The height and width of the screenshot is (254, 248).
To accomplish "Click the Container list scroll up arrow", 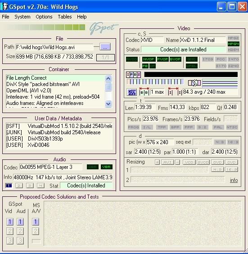I will (108, 79).
